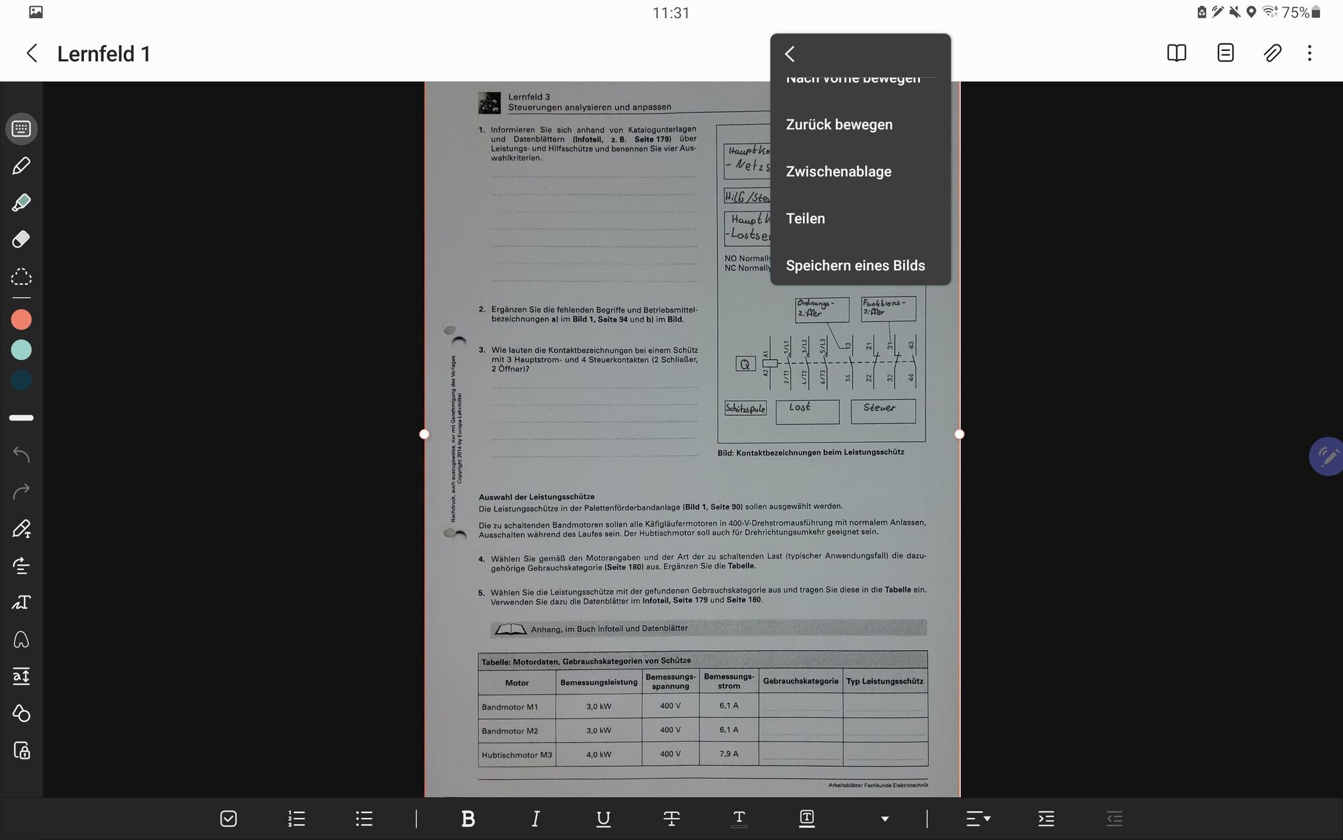Toggle strikethrough formatting
Viewport: 1343px width, 840px height.
[671, 819]
